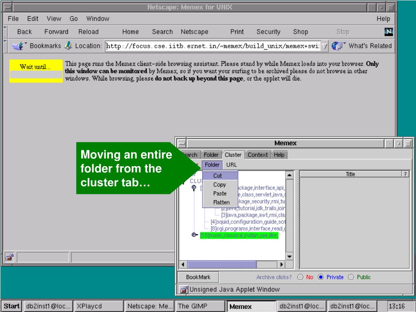Image resolution: width=416 pixels, height=312 pixels.
Task: Open Netscape View menu
Action: [54, 19]
